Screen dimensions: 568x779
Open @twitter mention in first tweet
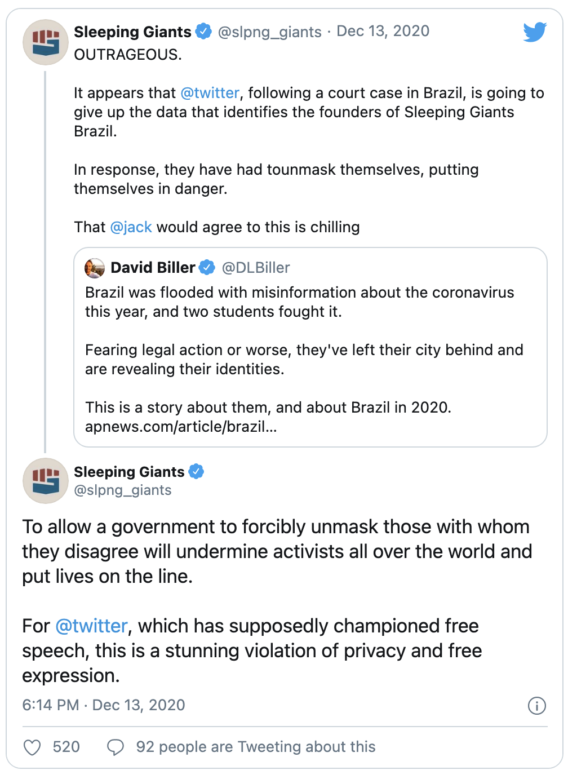coord(210,93)
